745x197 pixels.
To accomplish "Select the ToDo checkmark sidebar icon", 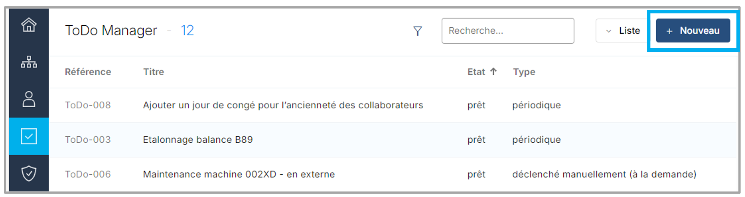I will click(x=29, y=136).
